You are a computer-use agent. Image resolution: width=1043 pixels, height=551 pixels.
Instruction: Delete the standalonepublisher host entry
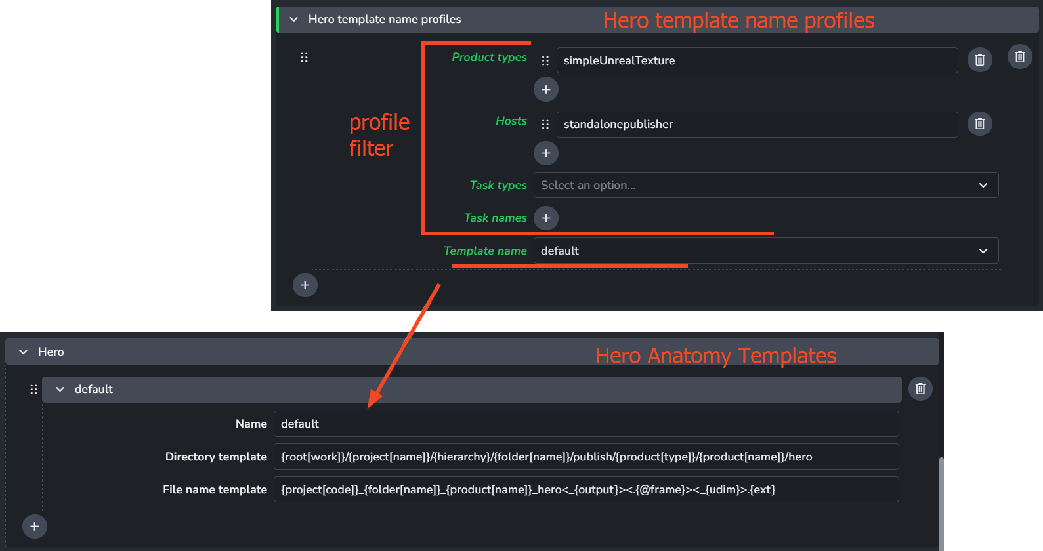[979, 124]
